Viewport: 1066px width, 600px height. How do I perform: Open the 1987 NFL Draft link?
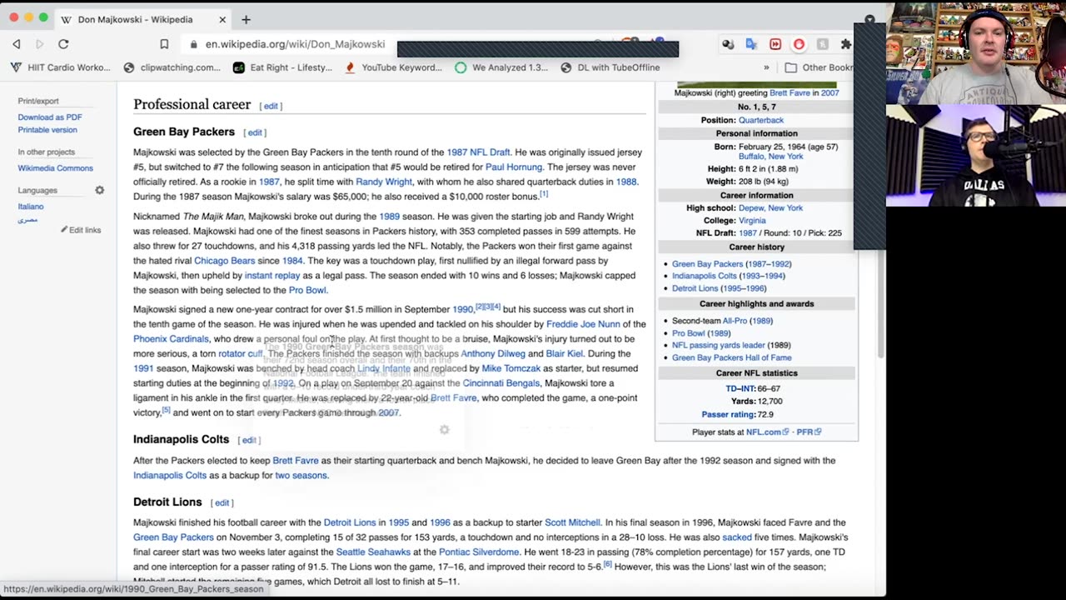[x=478, y=152]
